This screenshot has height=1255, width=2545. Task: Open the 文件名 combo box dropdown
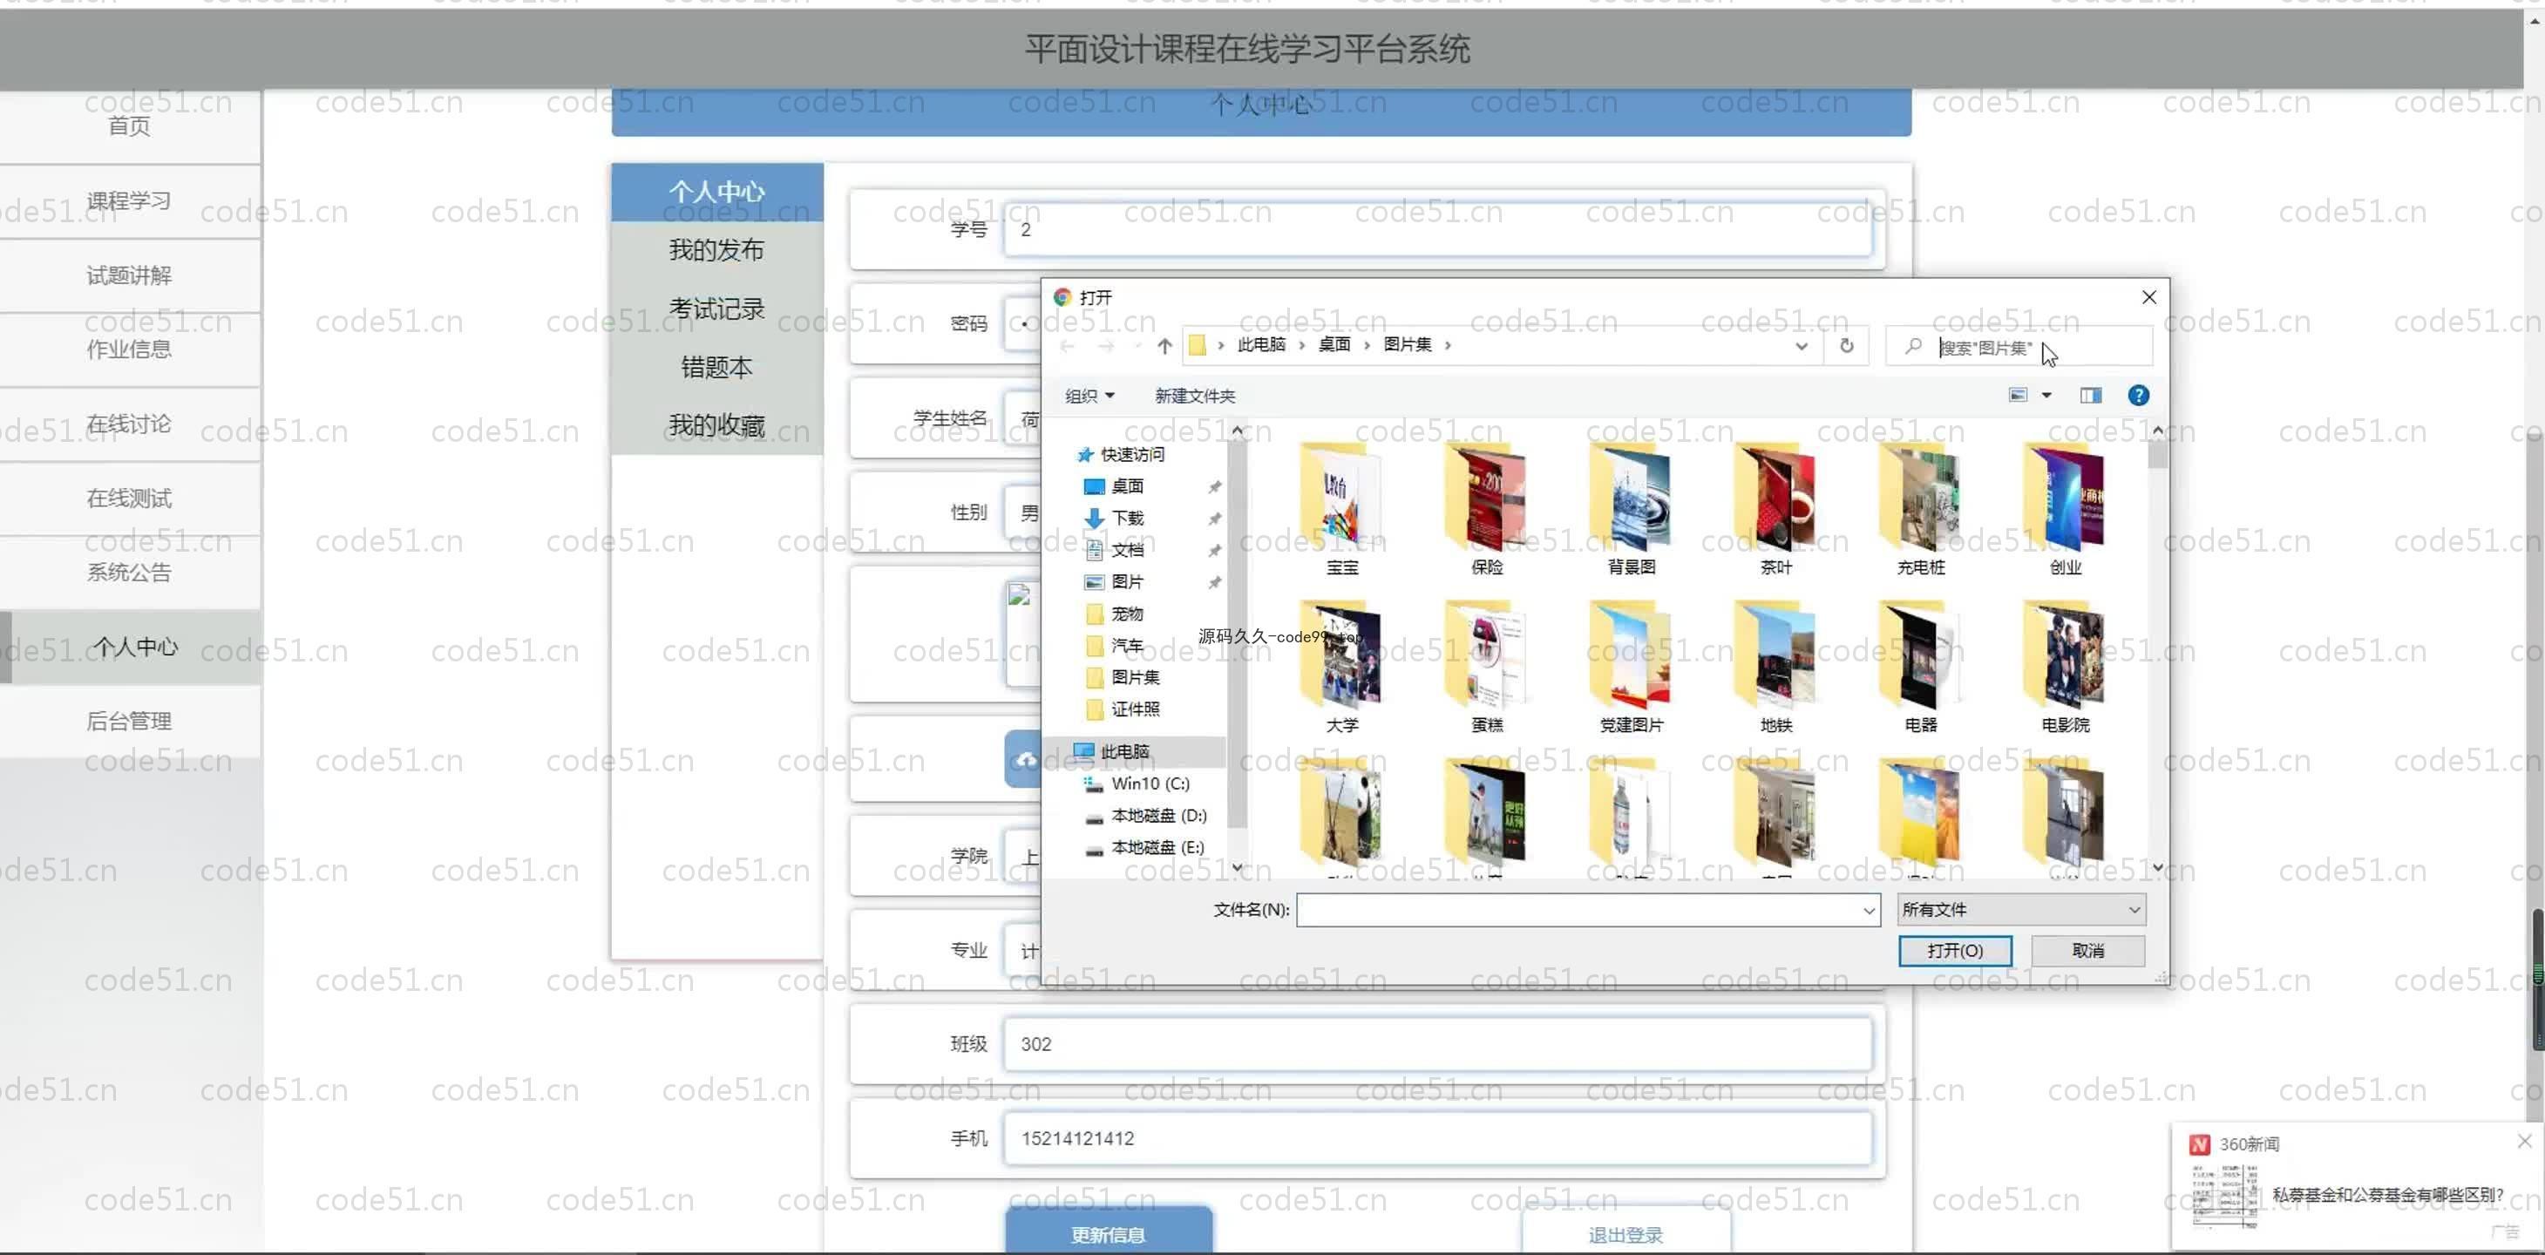(1869, 910)
